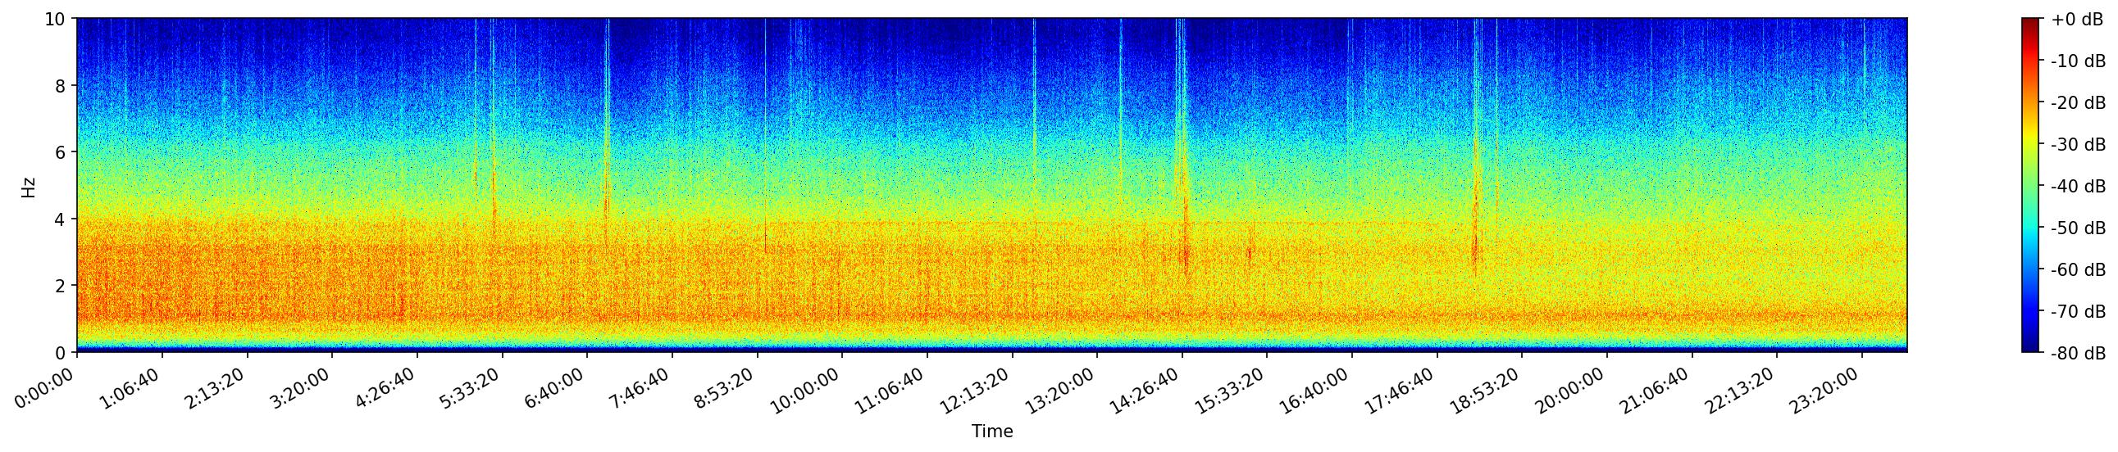Click the 'Hz' y-axis title

(x=29, y=186)
